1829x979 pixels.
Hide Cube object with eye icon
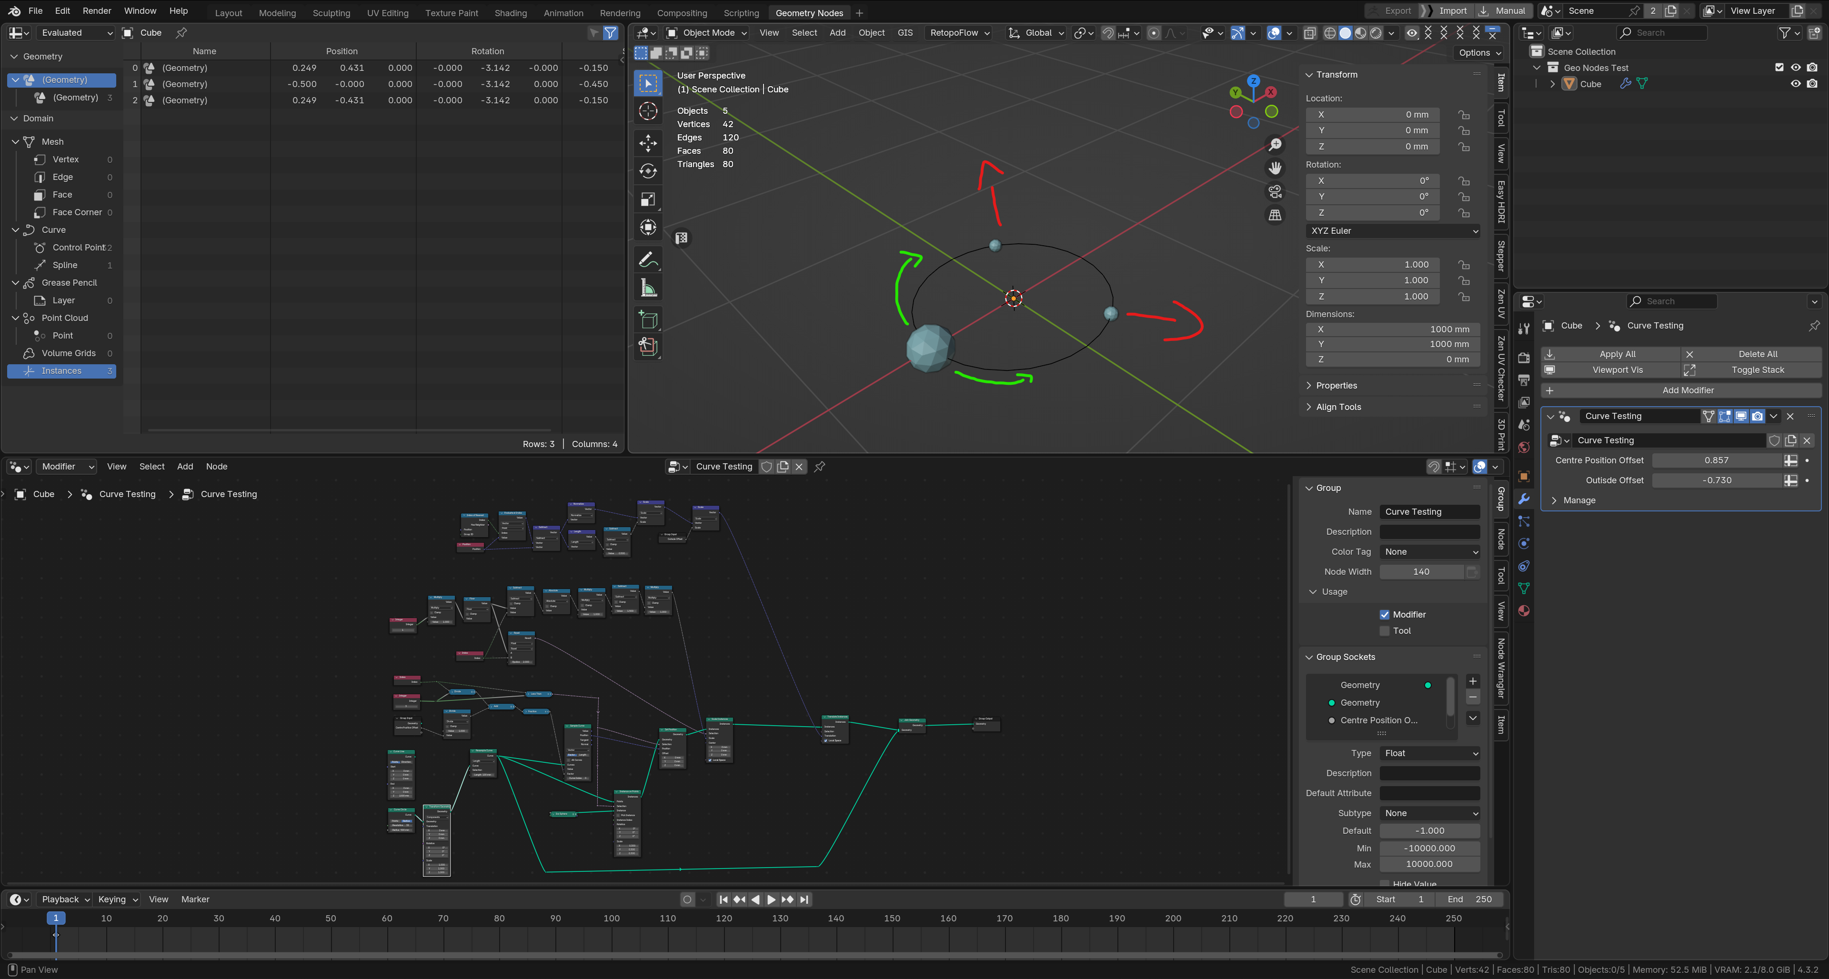1796,84
